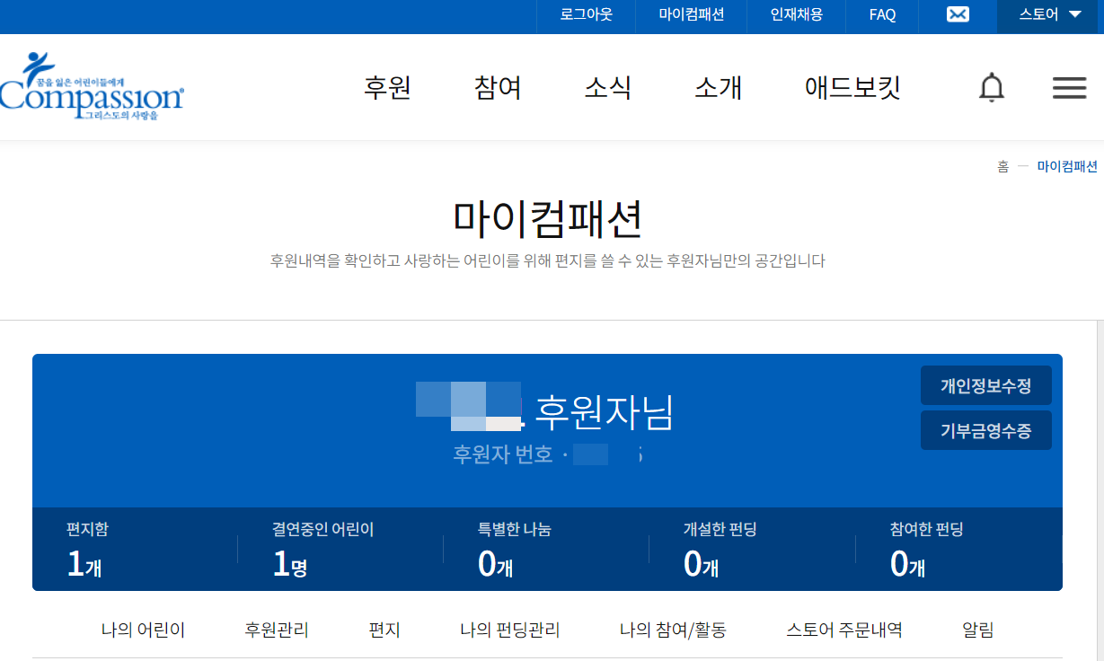The height and width of the screenshot is (661, 1104).
Task: Click 마이컴패션 in the breadcrumb
Action: coord(1067,166)
